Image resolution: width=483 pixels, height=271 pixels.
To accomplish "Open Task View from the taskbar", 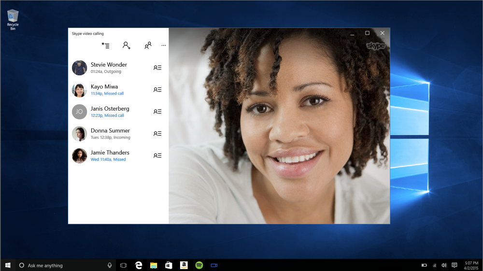I will [x=123, y=265].
